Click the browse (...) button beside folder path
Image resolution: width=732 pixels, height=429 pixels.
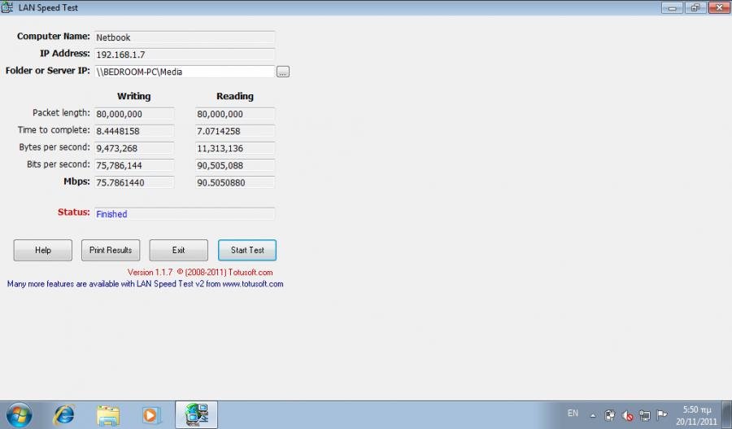(x=282, y=72)
